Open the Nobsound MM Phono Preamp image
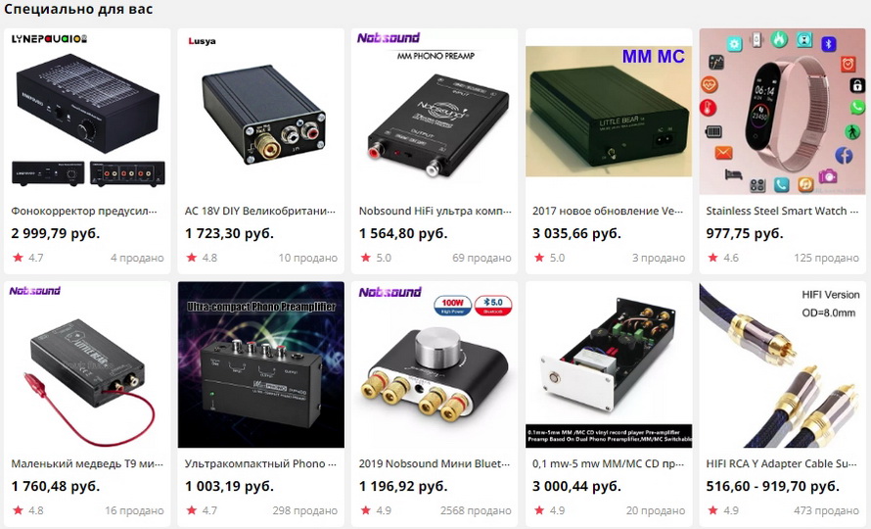The height and width of the screenshot is (529, 871). (435, 112)
